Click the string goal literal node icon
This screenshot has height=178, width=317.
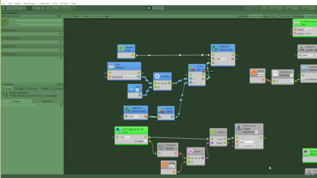click(165, 165)
